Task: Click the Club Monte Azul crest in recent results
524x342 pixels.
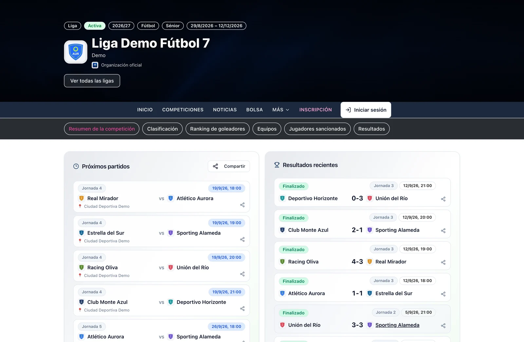Action: coord(282,230)
